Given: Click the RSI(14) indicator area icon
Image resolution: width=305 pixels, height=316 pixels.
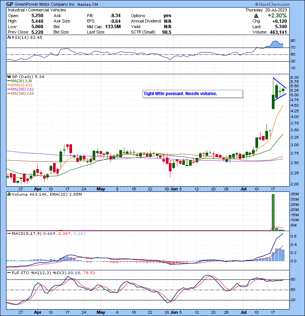Looking at the screenshot, I should [9, 37].
